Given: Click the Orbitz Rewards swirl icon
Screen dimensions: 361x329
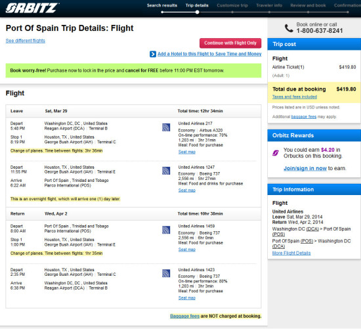Looking at the screenshot, I should tap(276, 153).
